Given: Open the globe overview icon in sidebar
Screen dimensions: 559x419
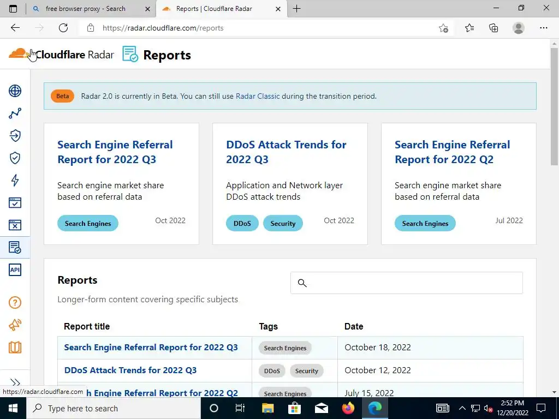Looking at the screenshot, I should [15, 91].
